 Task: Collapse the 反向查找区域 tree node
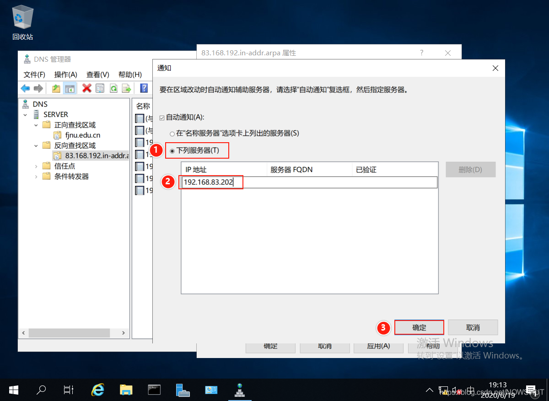pyautogui.click(x=36, y=145)
